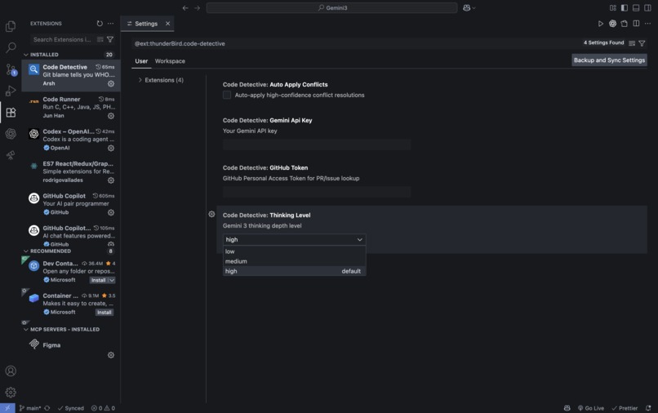Open manage gear for ES7 React extension

[111, 180]
